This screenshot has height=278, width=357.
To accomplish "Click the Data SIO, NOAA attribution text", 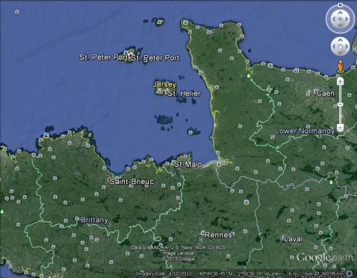I will pos(178,247).
